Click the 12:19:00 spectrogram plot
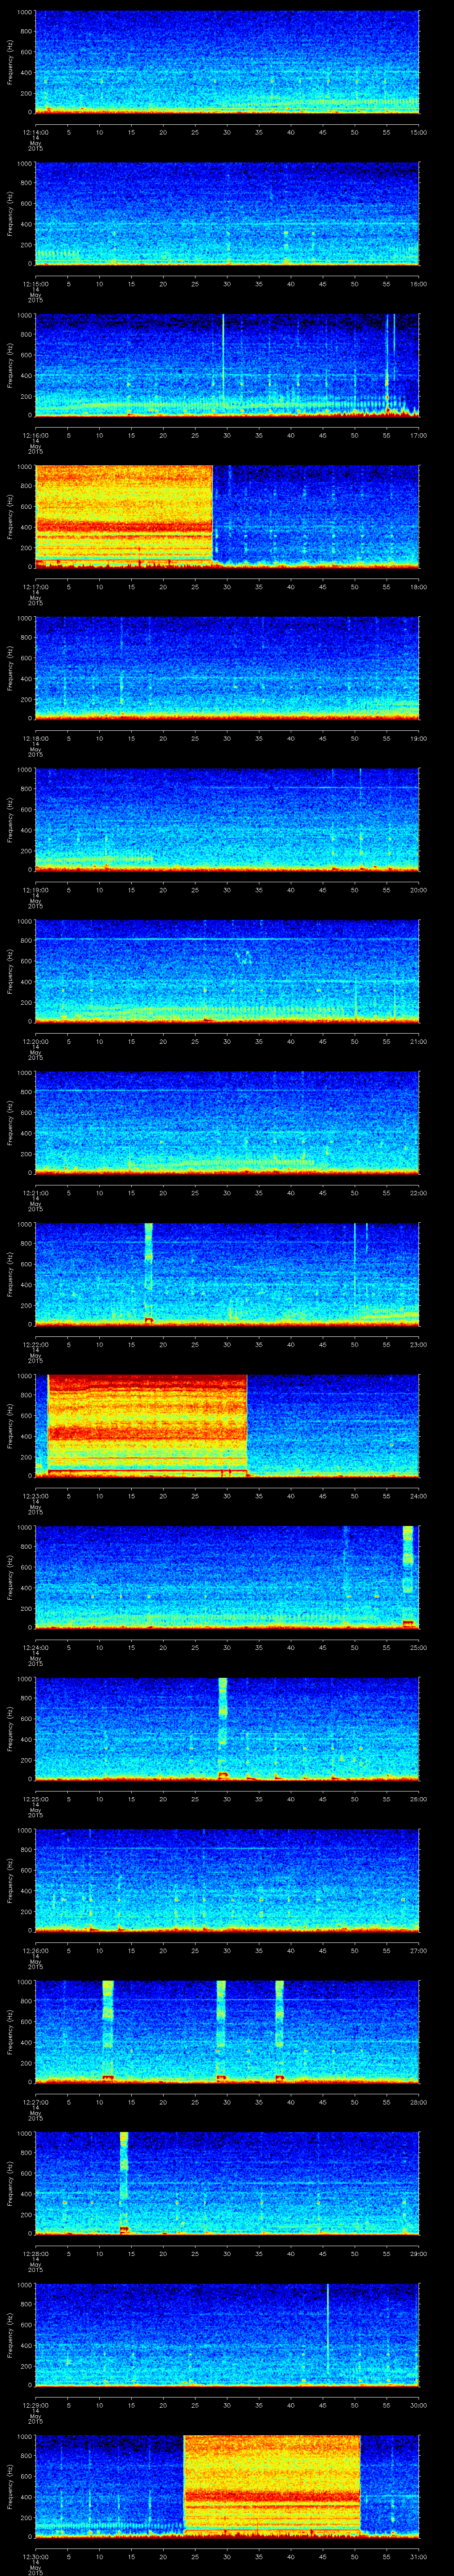This screenshot has height=2576, width=454. (227, 819)
